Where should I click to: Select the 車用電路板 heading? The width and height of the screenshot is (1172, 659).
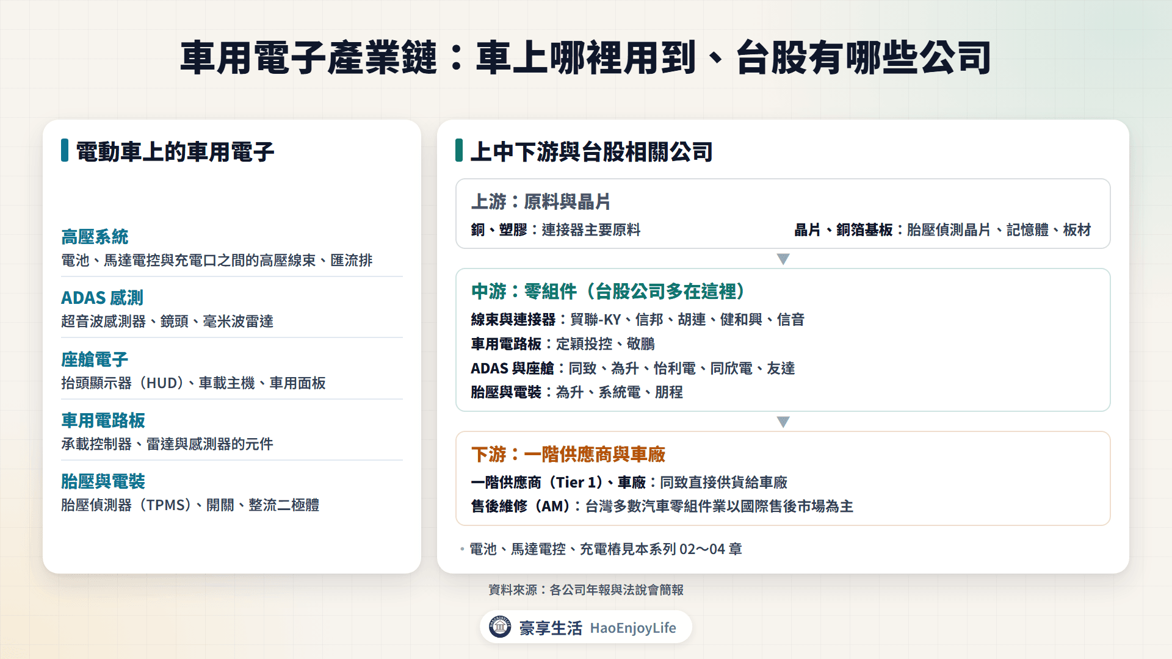click(103, 420)
